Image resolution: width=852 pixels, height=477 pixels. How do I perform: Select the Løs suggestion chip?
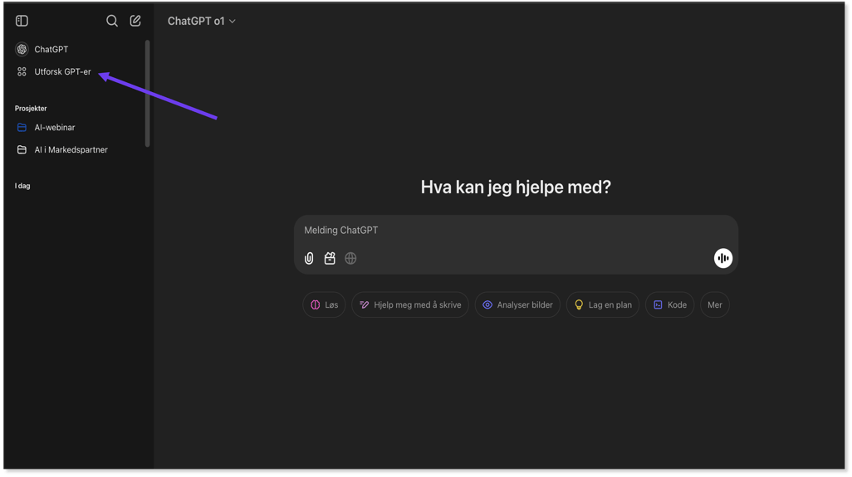point(324,305)
